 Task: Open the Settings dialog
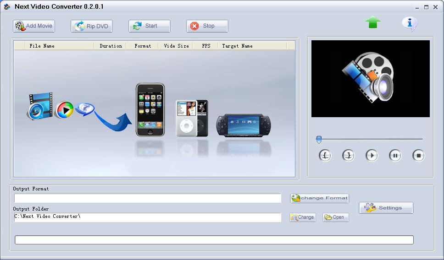[x=386, y=208]
